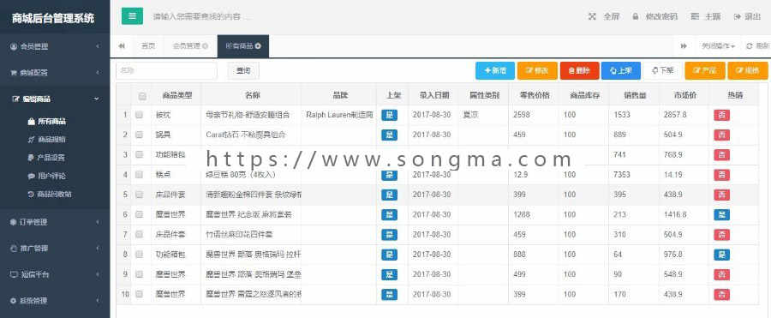
Task: Click the 录入日期 column header
Action: [x=433, y=95]
